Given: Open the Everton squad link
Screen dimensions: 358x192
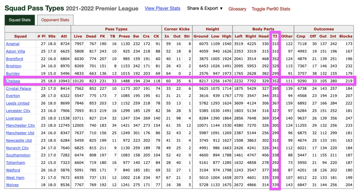Looking at the screenshot, I should [13, 96].
